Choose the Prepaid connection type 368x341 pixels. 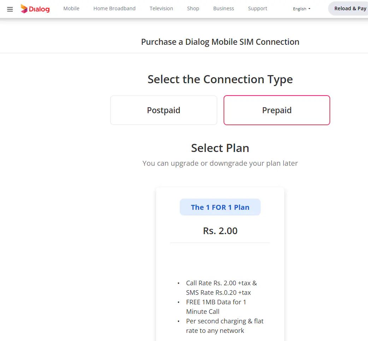(277, 110)
